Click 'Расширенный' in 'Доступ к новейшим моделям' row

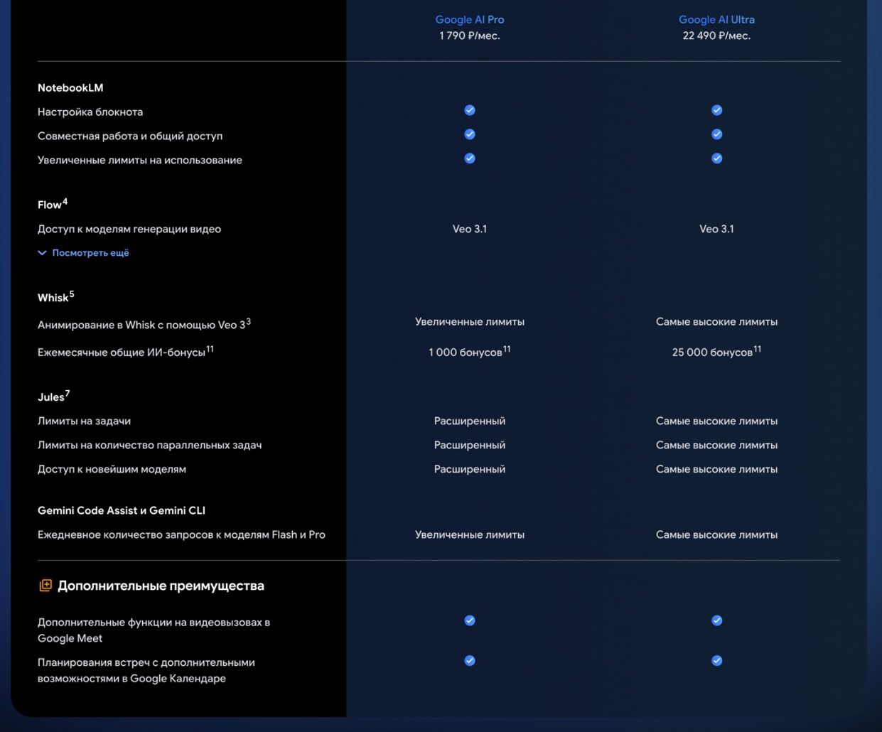pos(470,470)
